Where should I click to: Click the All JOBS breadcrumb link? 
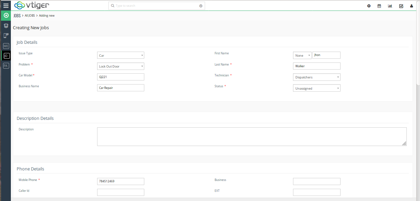(30, 16)
